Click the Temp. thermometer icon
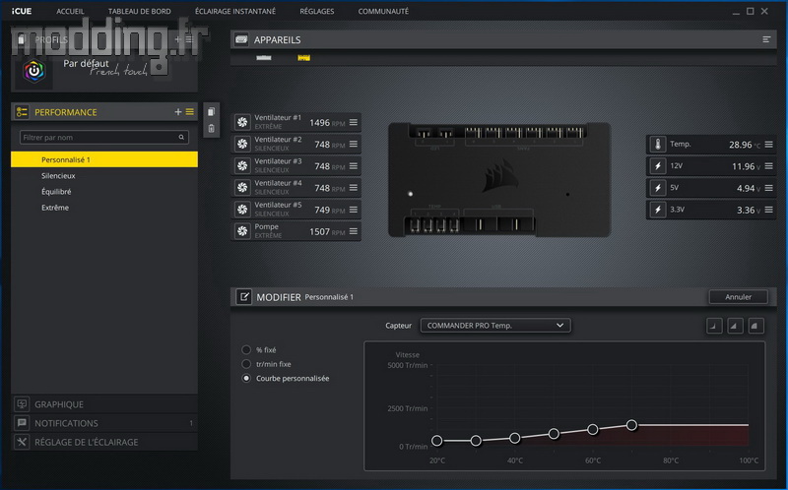The width and height of the screenshot is (788, 490). [x=658, y=144]
